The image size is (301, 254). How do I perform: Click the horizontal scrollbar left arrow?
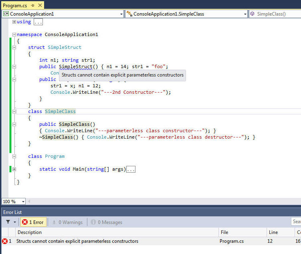[x=29, y=202]
